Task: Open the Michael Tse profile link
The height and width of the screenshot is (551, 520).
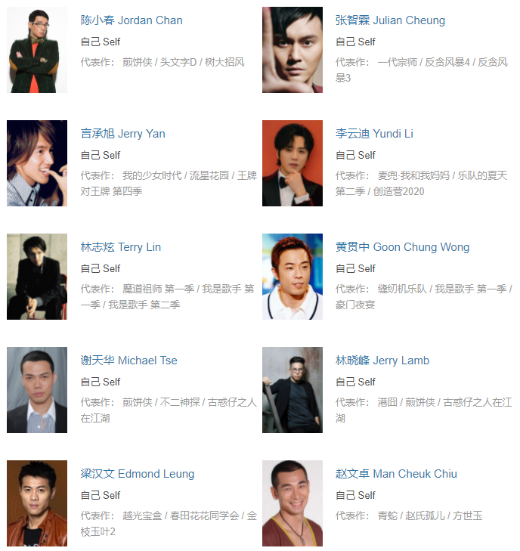Action: (x=128, y=361)
